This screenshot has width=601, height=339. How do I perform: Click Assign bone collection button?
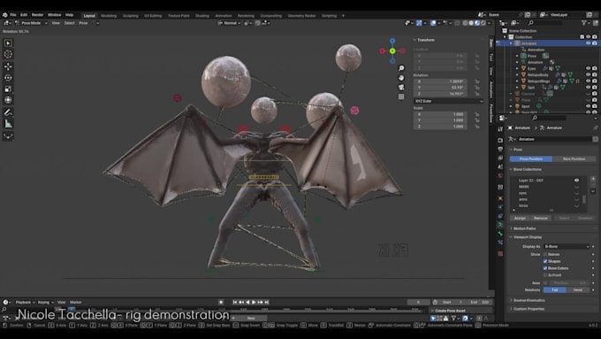pyautogui.click(x=520, y=218)
